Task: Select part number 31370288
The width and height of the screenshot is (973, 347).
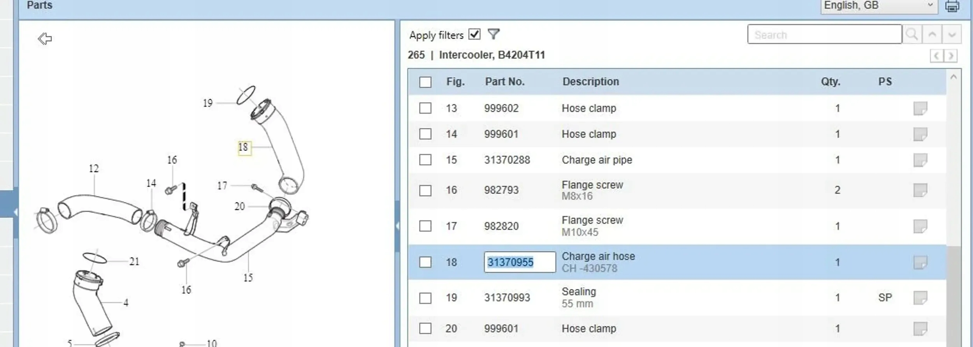Action: [x=507, y=160]
